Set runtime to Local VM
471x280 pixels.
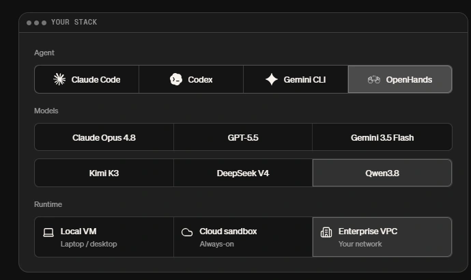click(x=104, y=237)
